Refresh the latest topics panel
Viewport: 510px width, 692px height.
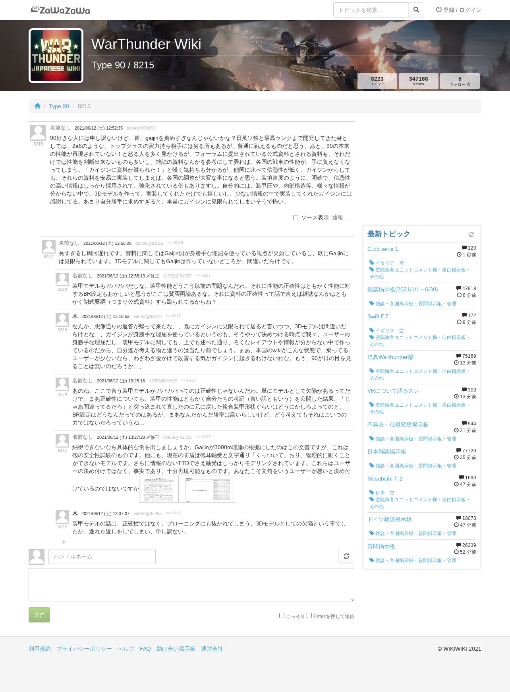click(x=471, y=235)
